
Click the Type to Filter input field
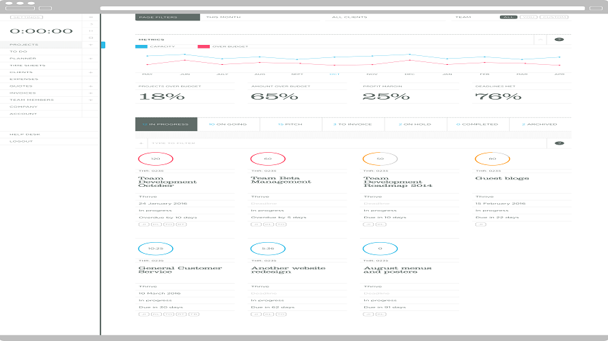pos(347,143)
